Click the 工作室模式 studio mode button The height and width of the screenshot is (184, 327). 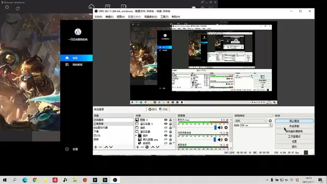pos(294,136)
